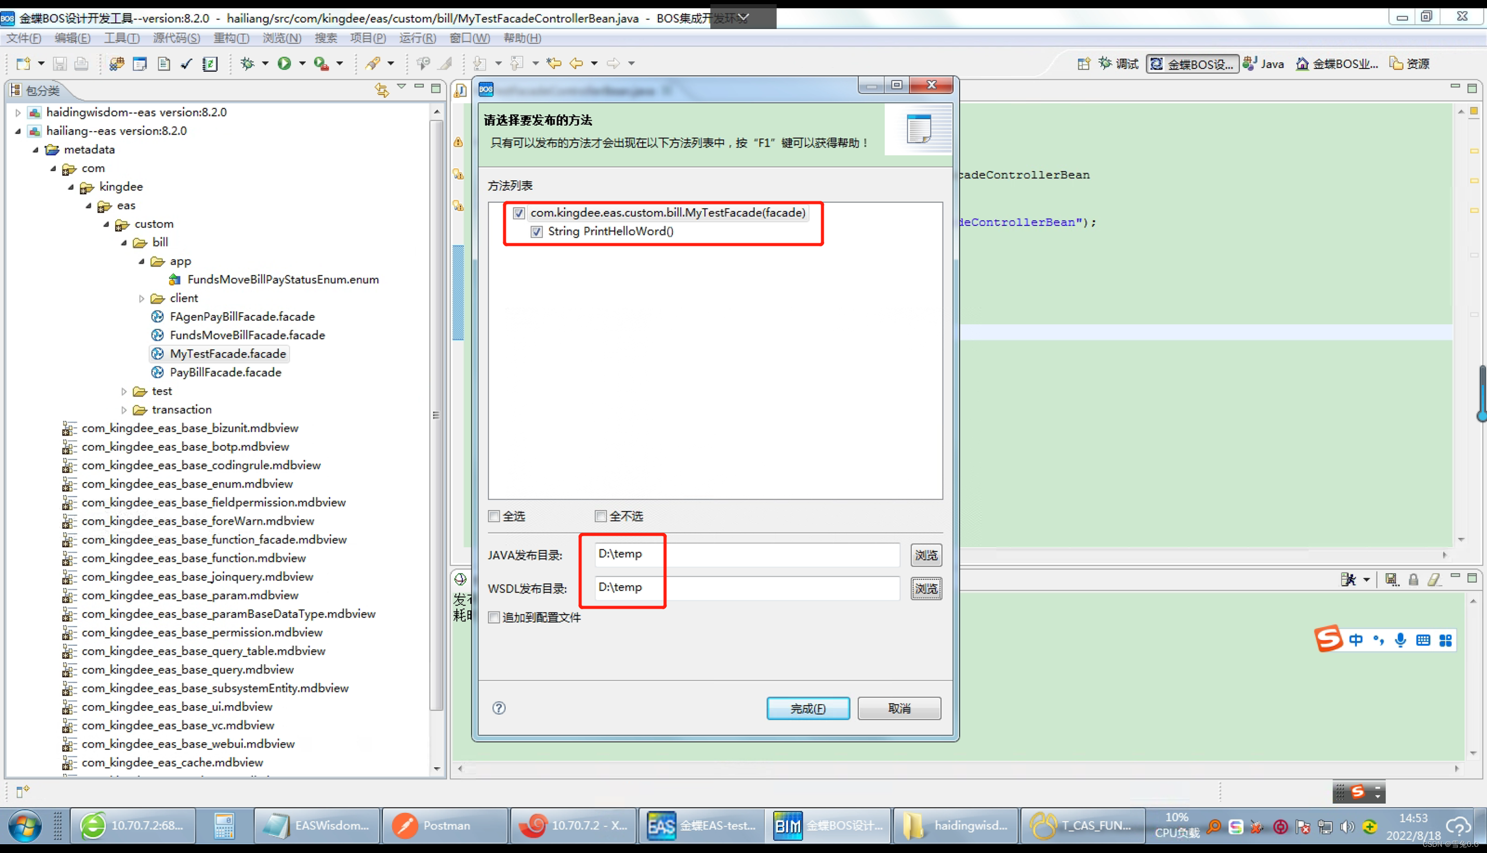Click the validate checkmark icon in the toolbar

pos(186,63)
